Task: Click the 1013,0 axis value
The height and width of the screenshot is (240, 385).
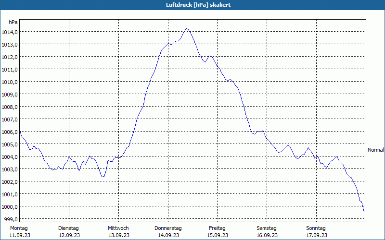Action: point(9,45)
